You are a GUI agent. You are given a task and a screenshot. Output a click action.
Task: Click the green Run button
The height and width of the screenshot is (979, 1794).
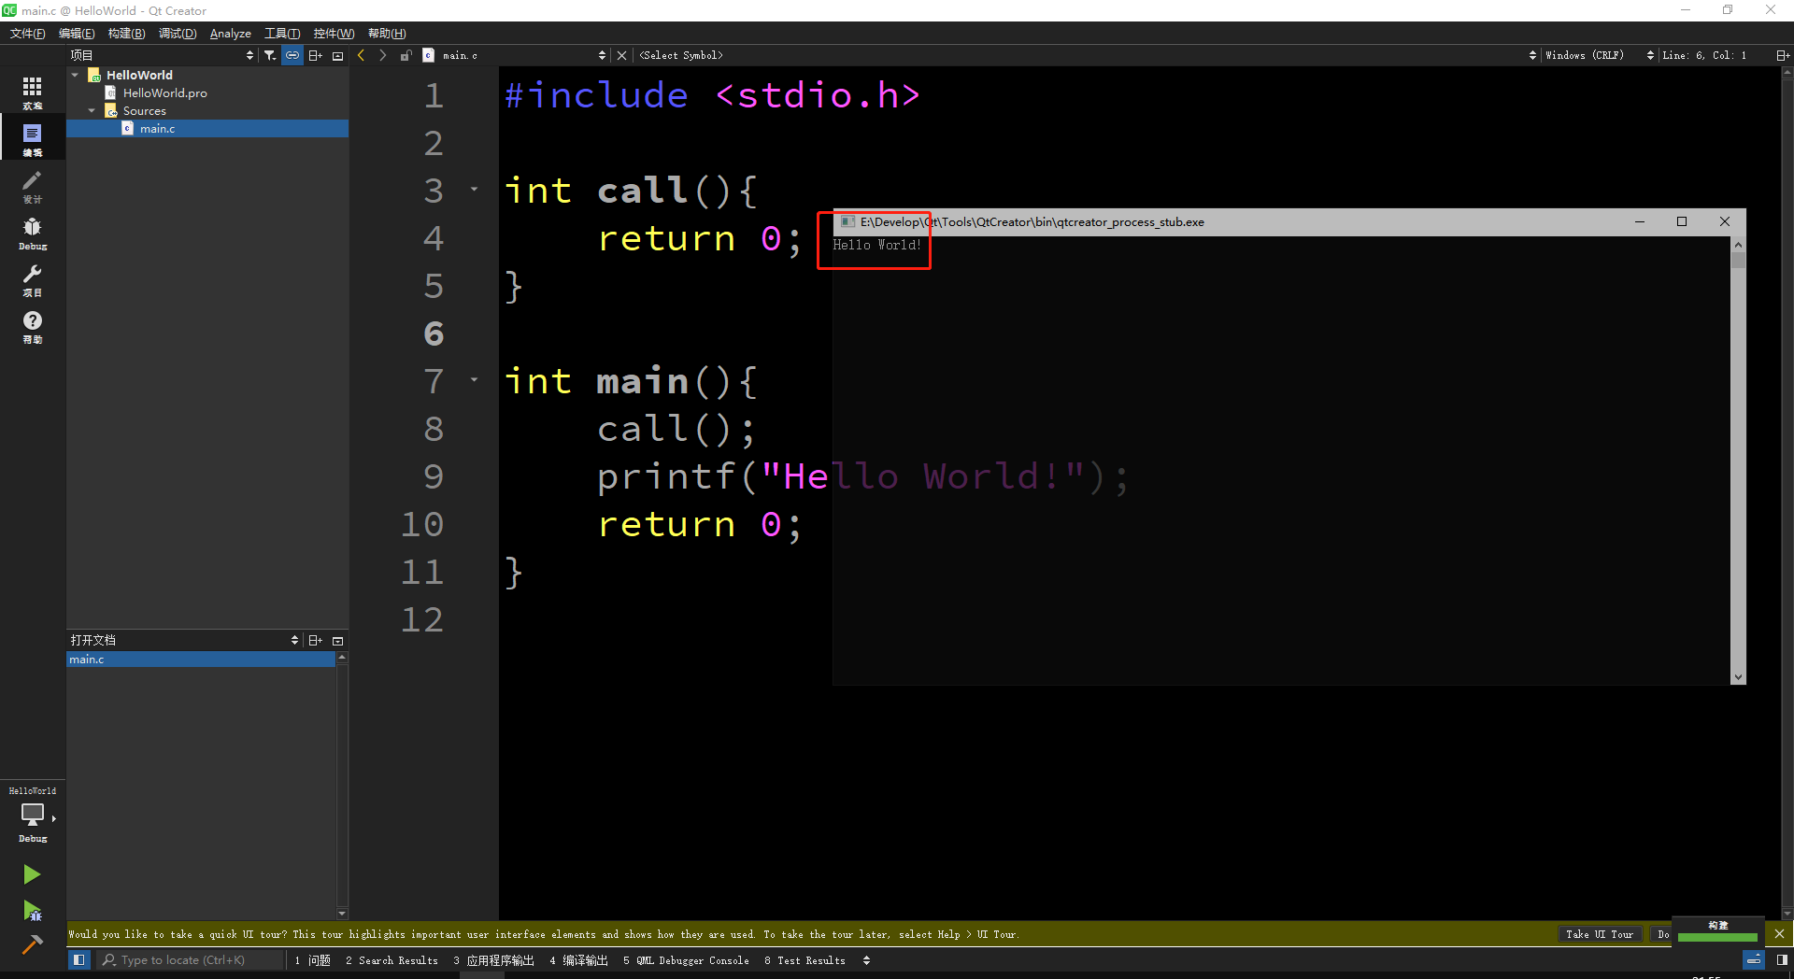click(x=32, y=874)
